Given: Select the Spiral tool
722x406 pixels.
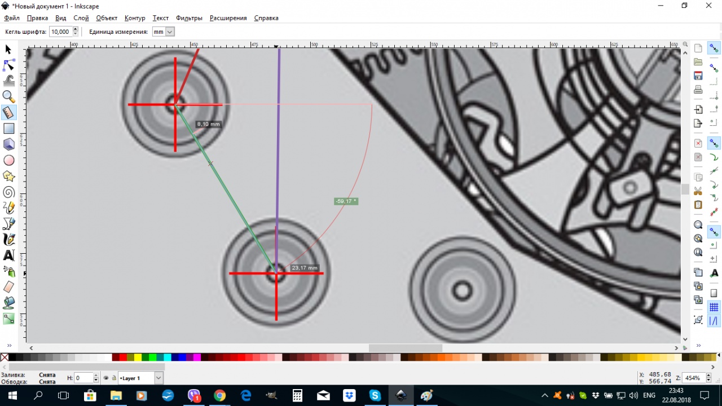Looking at the screenshot, I should [x=8, y=193].
